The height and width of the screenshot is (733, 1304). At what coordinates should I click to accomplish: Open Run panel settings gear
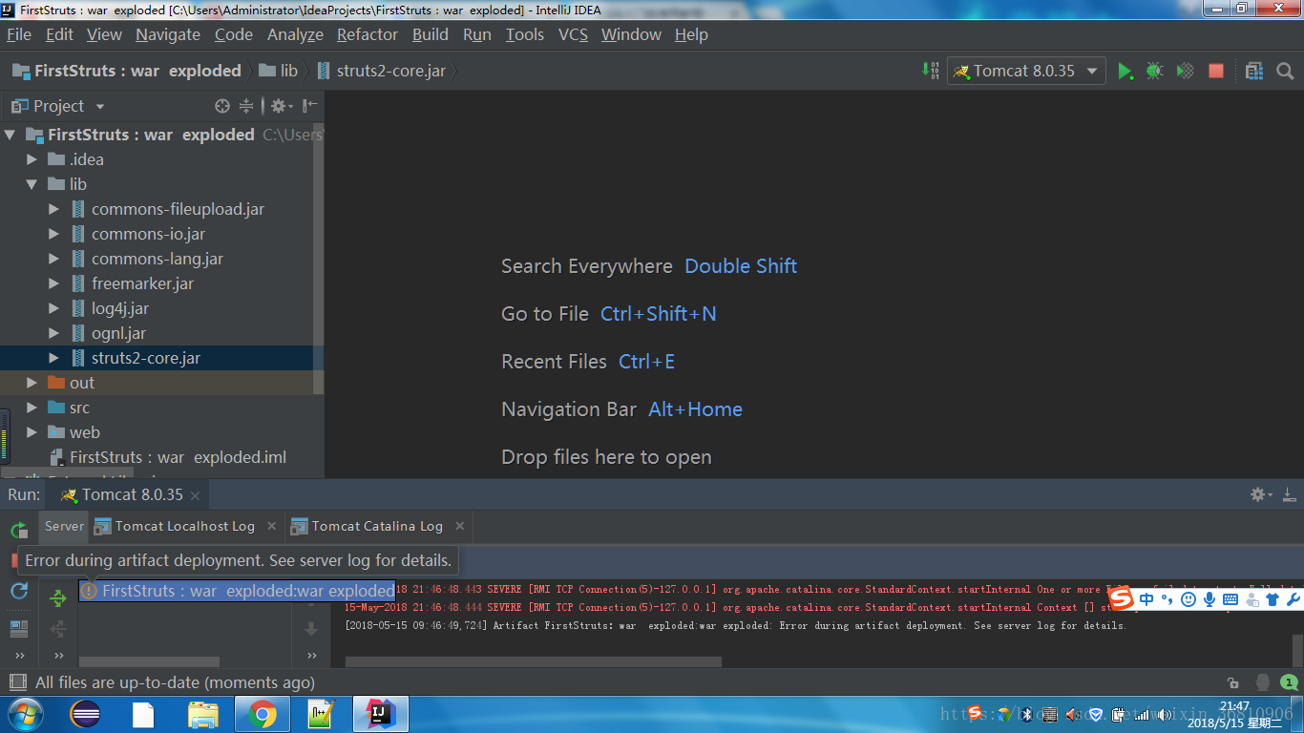pos(1261,494)
